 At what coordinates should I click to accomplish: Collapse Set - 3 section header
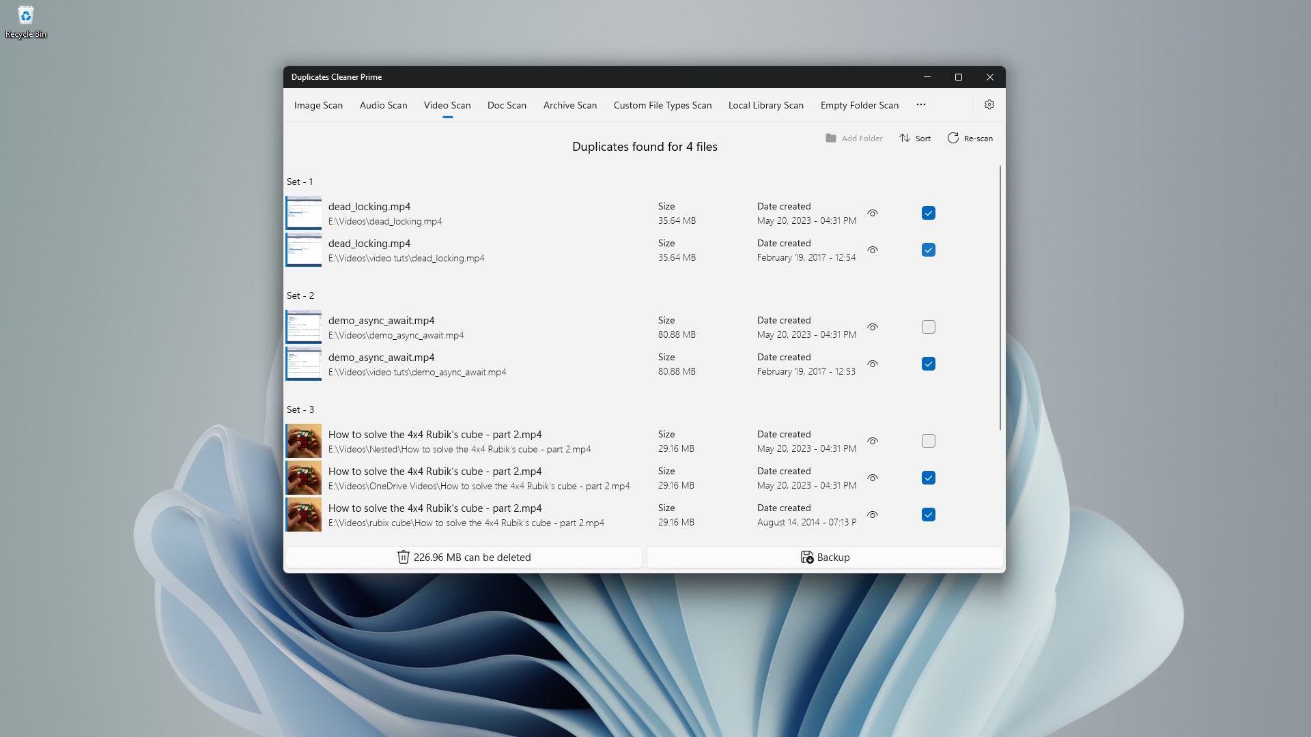(x=300, y=409)
